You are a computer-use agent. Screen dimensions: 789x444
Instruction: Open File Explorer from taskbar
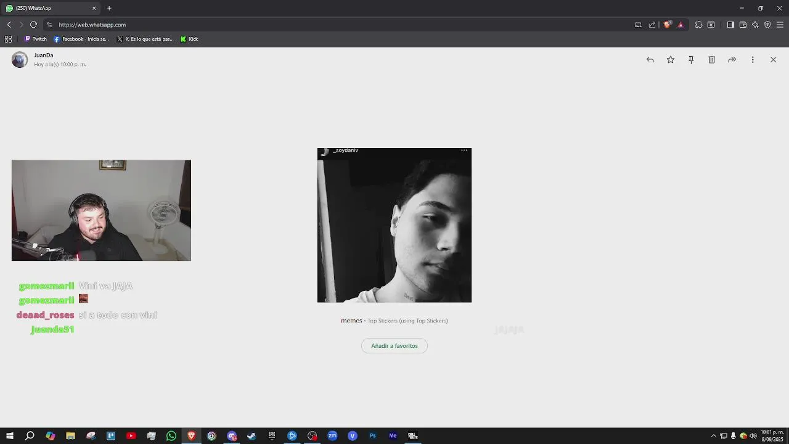[70, 436]
